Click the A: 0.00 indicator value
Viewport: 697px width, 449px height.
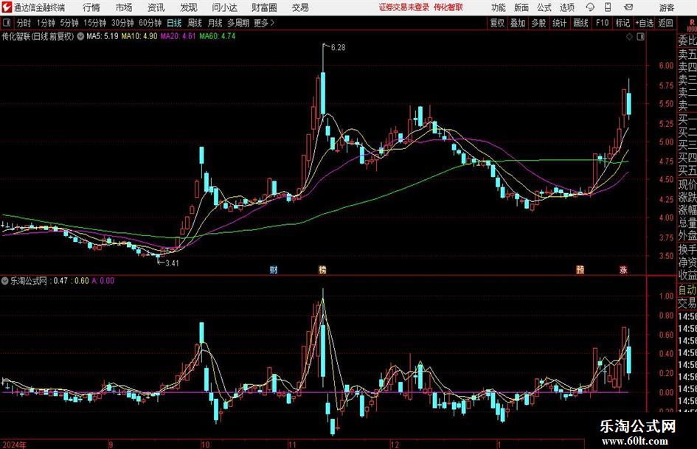[x=103, y=281]
